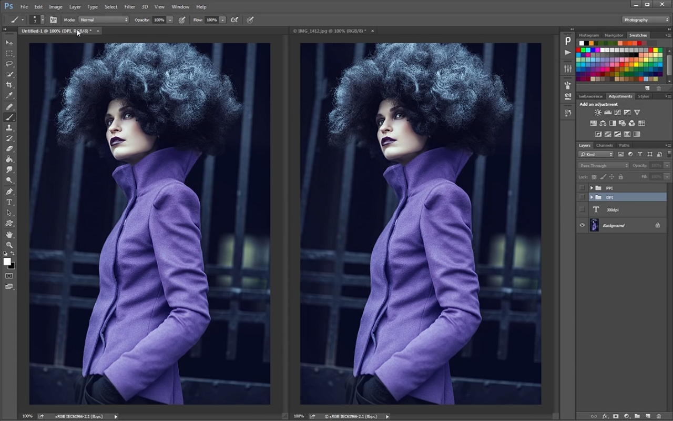Expand the DPI layer group
This screenshot has width=673, height=421.
click(x=592, y=197)
